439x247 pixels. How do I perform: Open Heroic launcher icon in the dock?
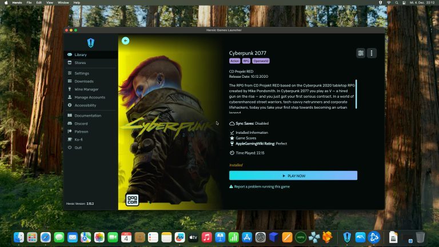pos(347,237)
